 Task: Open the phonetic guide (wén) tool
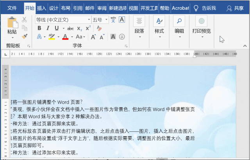tap(113, 20)
